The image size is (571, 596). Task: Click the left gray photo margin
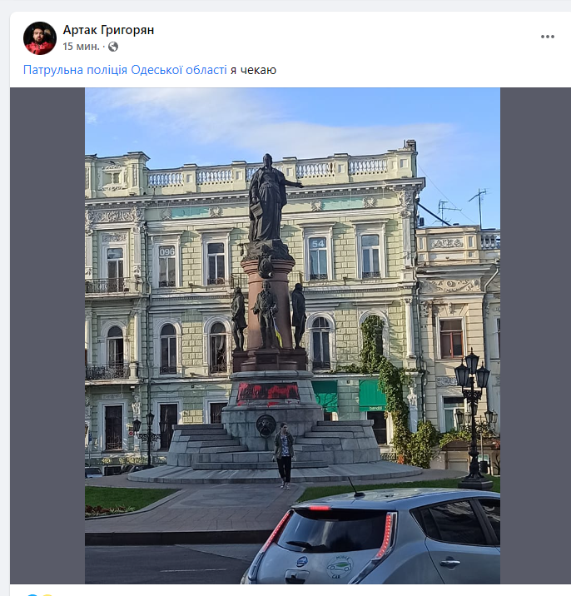click(x=47, y=335)
